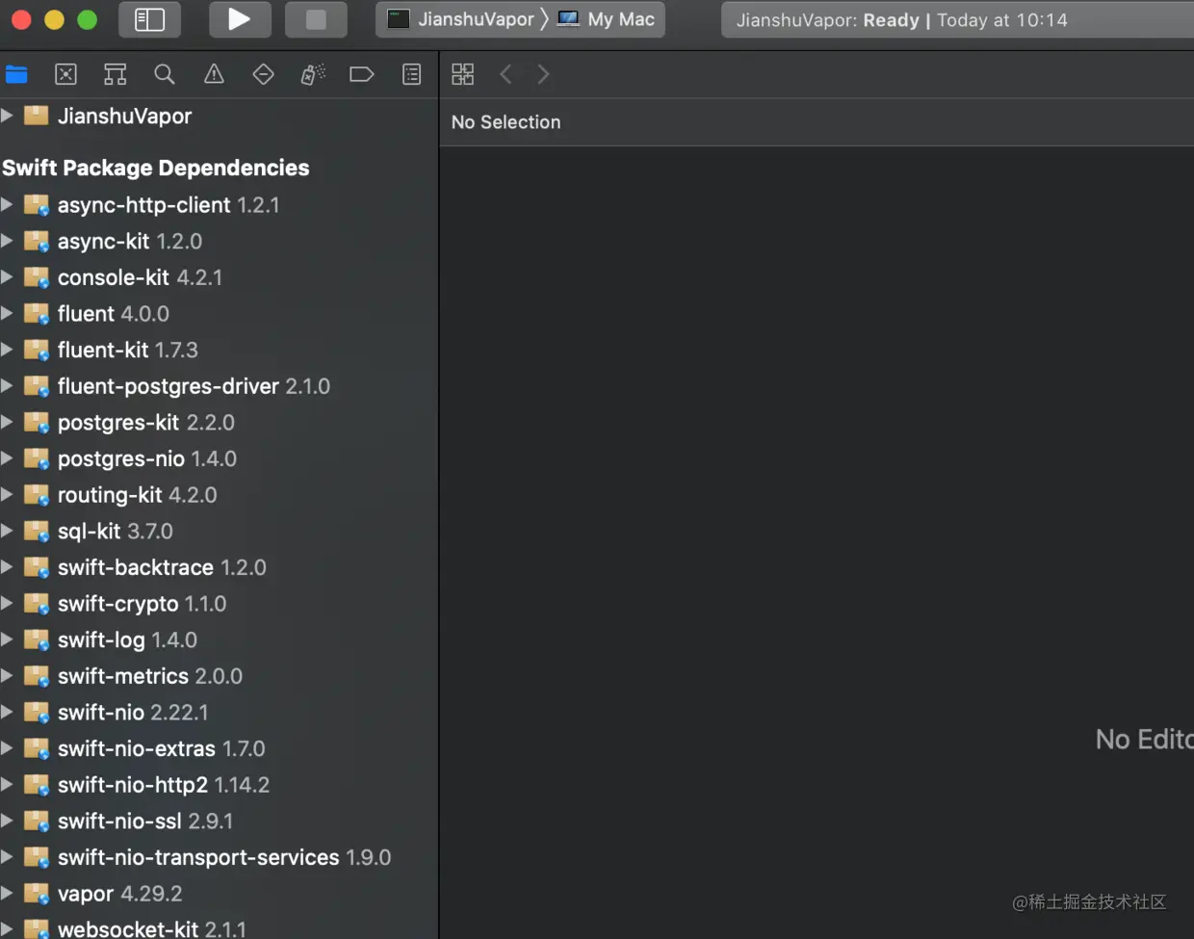This screenshot has width=1194, height=939.
Task: Go back with editor back arrow
Action: [506, 74]
